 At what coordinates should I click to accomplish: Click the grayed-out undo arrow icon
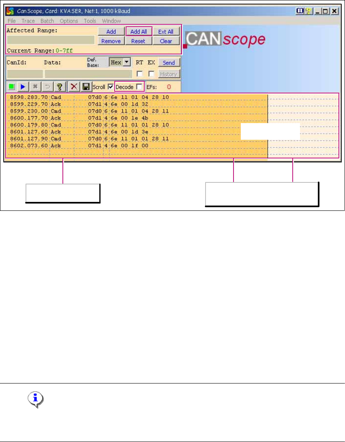click(x=47, y=87)
